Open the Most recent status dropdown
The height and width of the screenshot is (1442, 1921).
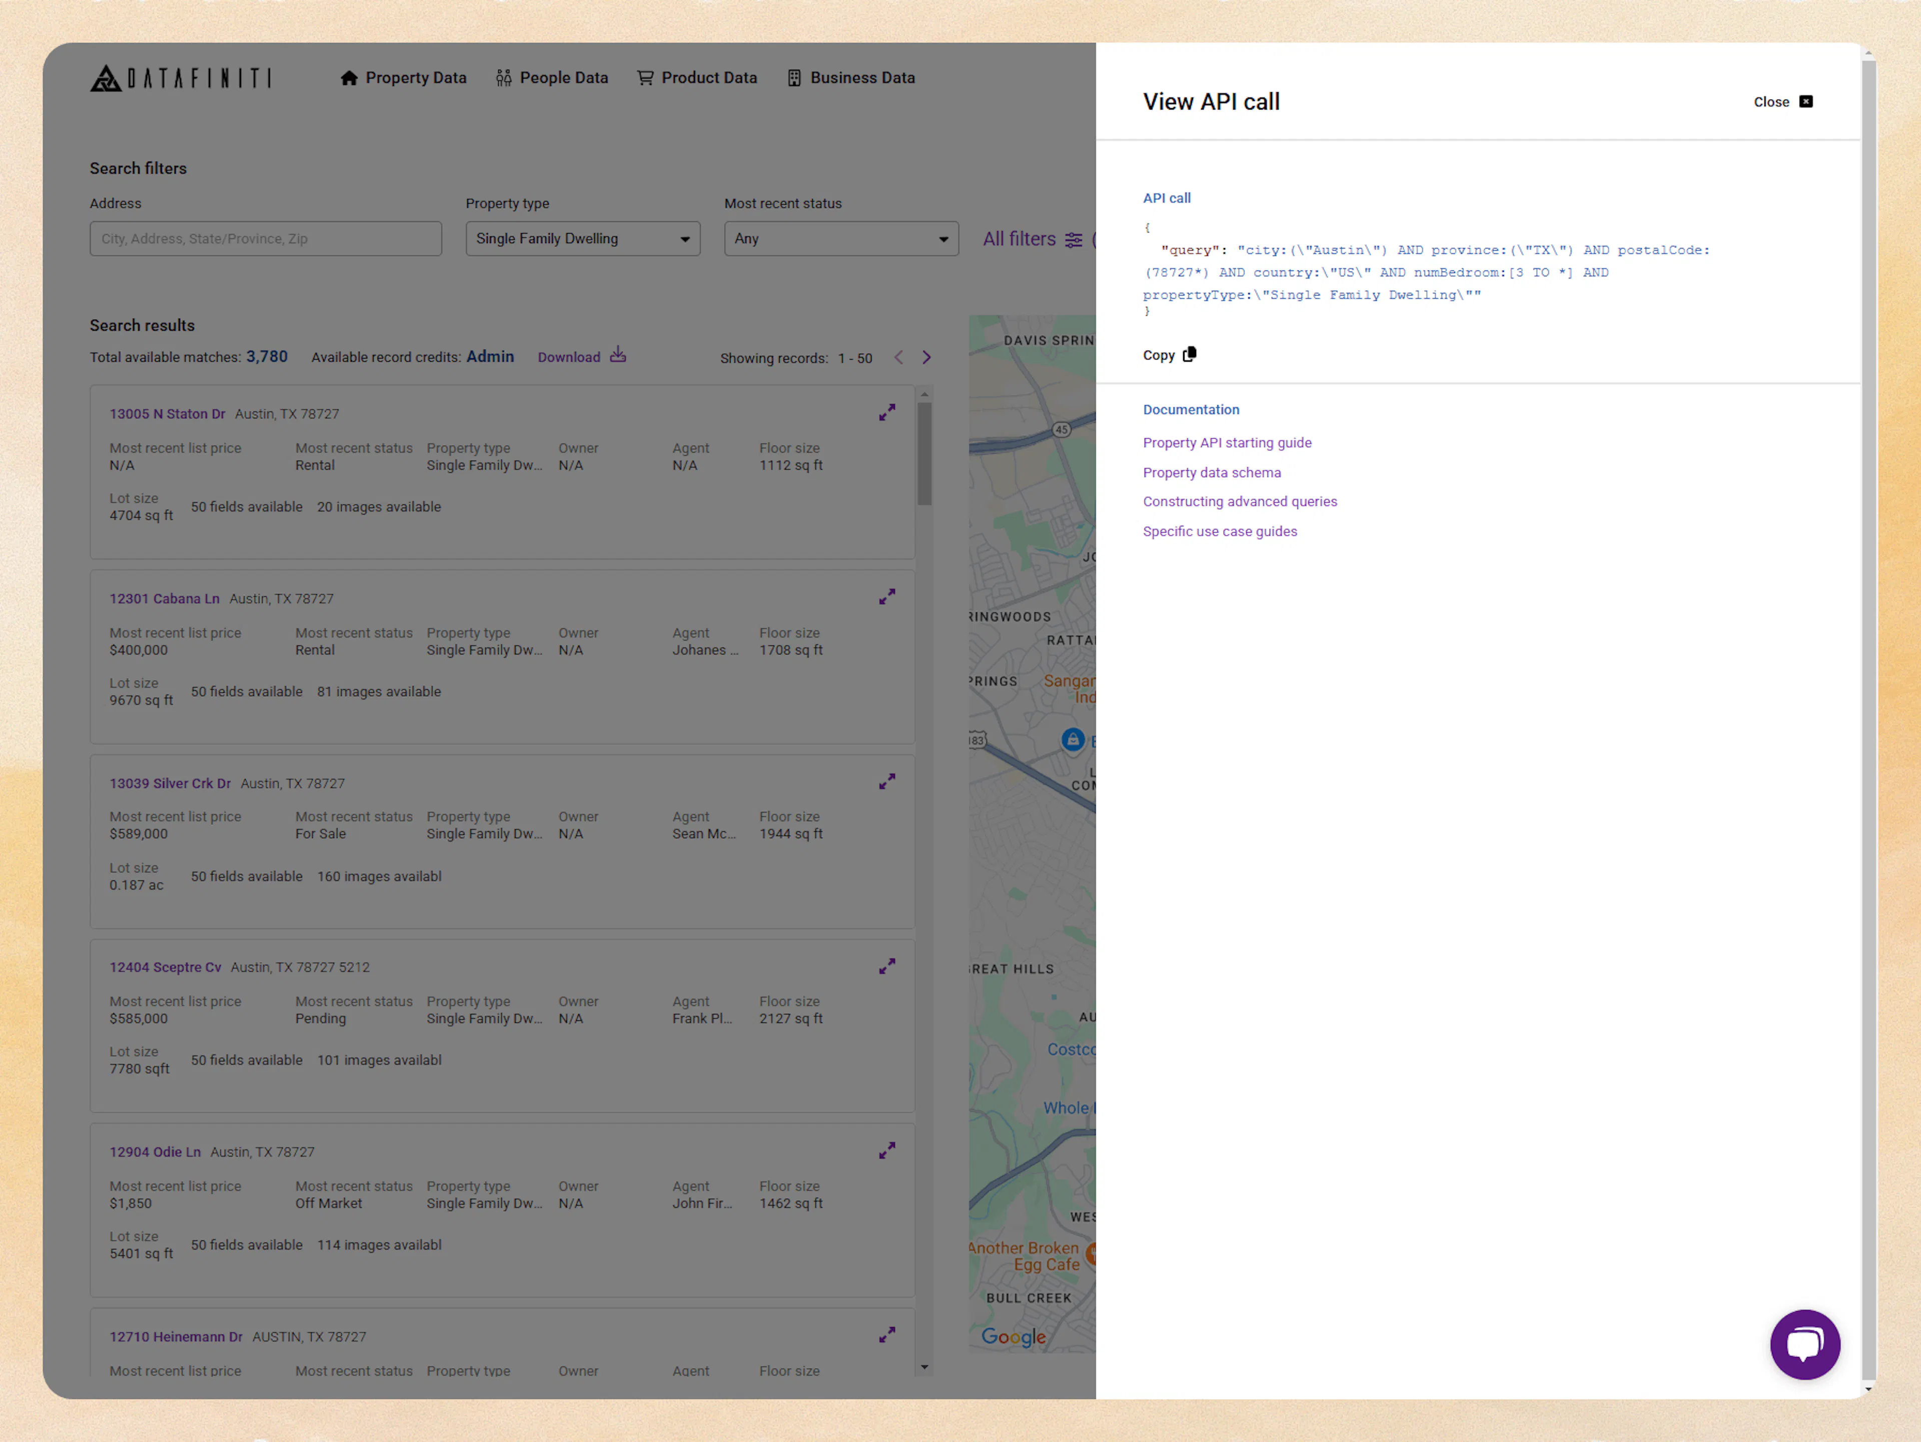click(840, 238)
